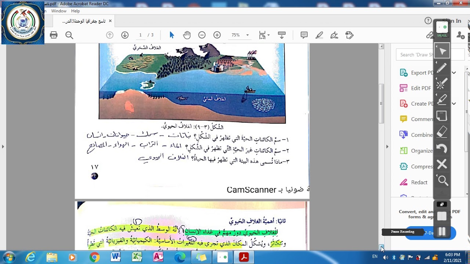Select the magnifier zoom tool in recorder toolbar

(442, 180)
